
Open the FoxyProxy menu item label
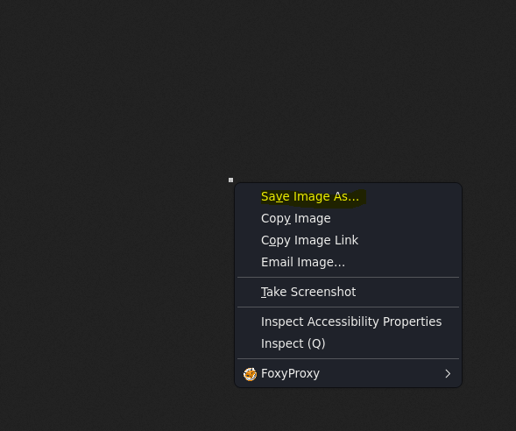click(x=290, y=373)
